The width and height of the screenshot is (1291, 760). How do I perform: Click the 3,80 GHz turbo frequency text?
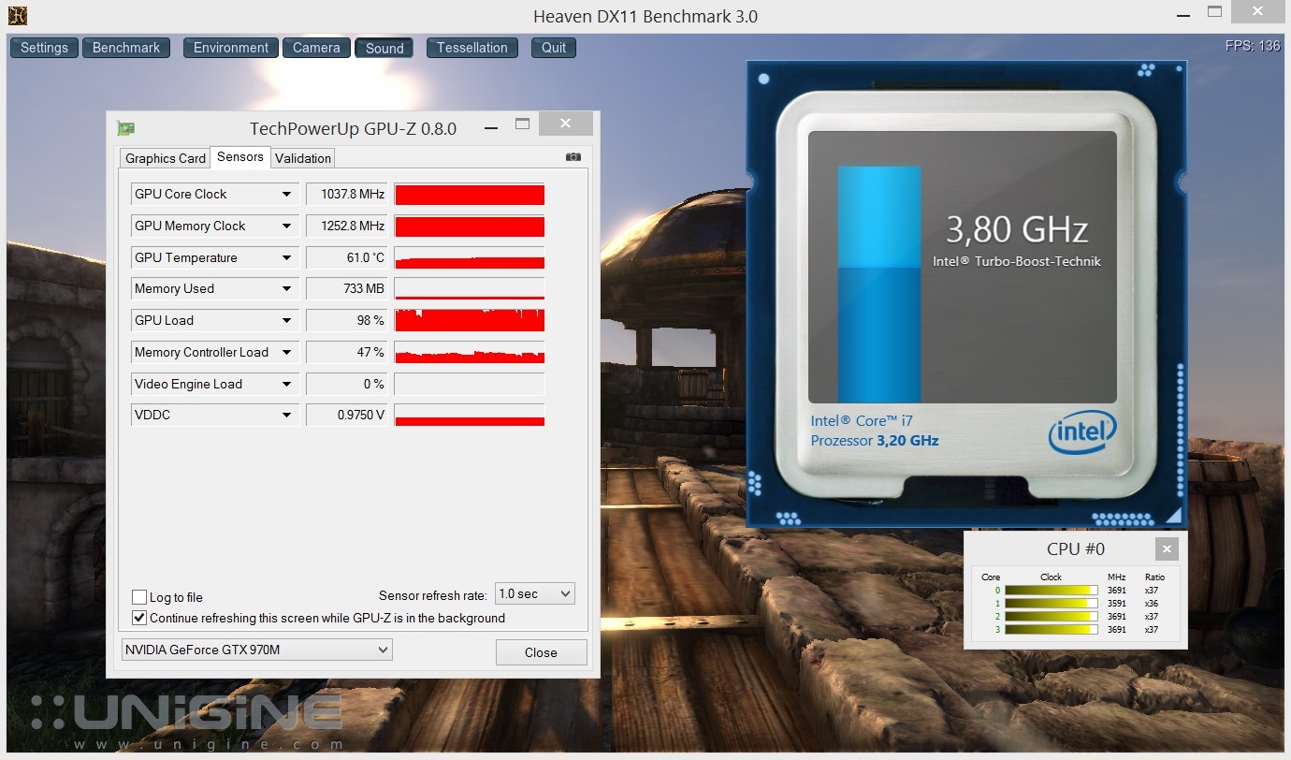click(1017, 229)
